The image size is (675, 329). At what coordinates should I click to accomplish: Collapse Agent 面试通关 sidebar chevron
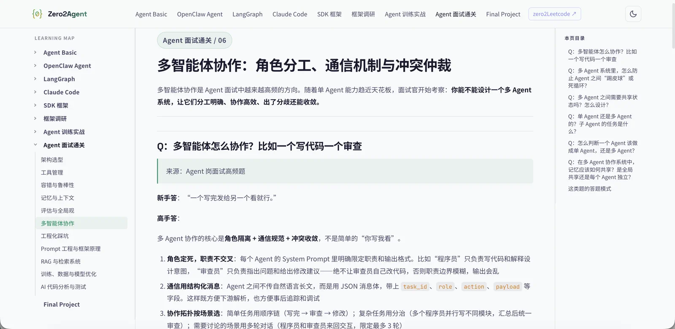pos(35,145)
